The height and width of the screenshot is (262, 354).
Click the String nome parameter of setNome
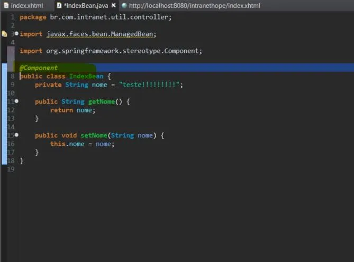(x=132, y=135)
